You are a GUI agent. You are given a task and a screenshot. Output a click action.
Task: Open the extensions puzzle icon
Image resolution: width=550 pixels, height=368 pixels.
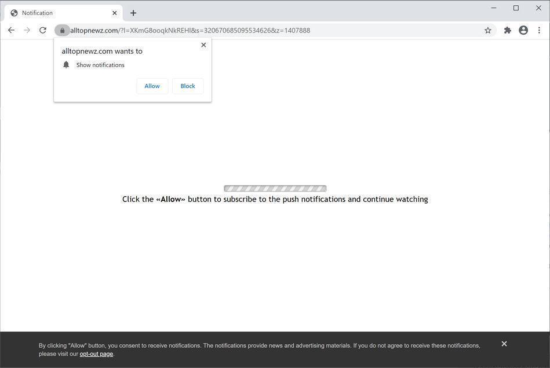point(508,31)
